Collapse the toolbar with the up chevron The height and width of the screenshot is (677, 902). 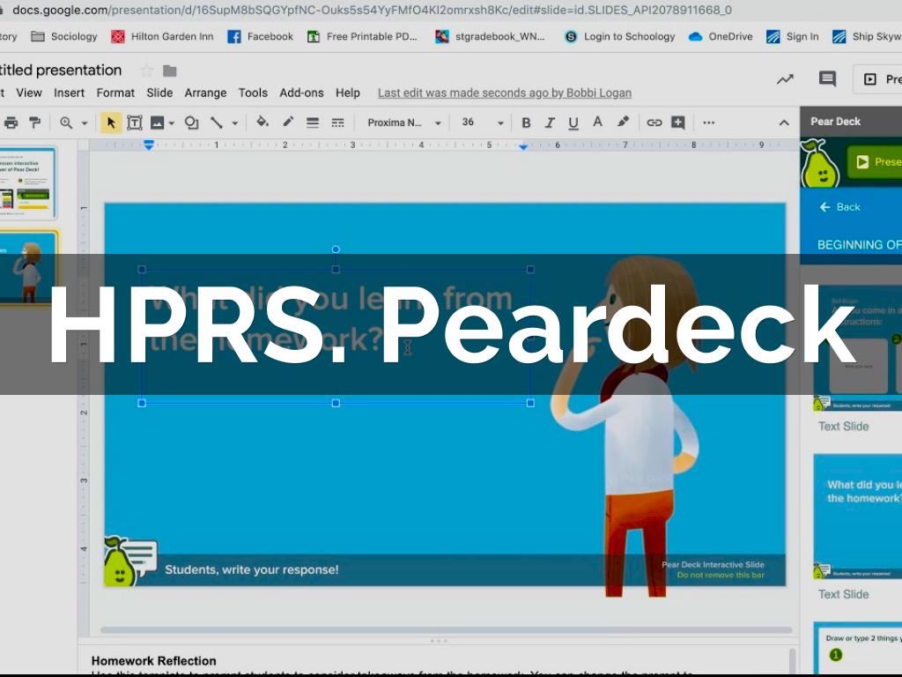pos(784,123)
